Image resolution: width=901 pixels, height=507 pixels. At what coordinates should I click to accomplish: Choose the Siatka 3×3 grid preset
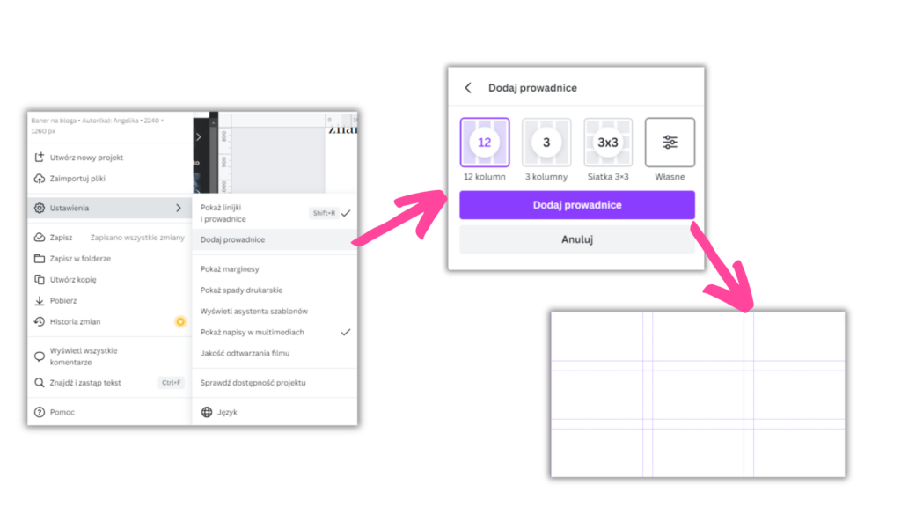click(x=608, y=143)
